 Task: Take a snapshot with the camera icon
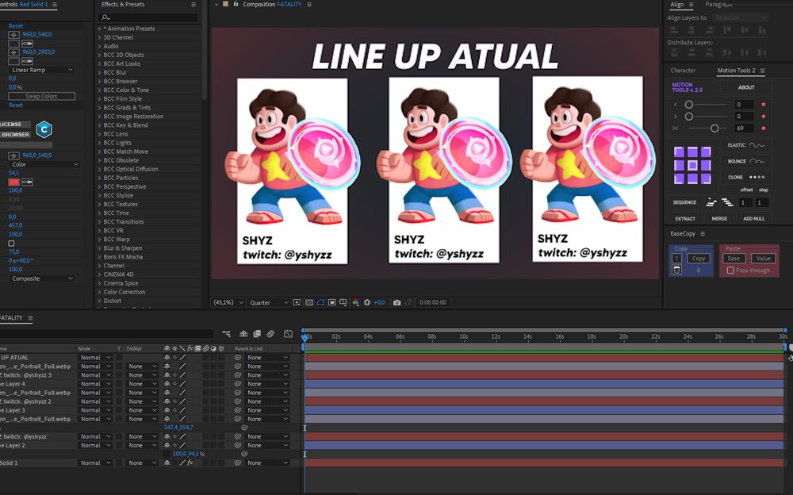(397, 303)
